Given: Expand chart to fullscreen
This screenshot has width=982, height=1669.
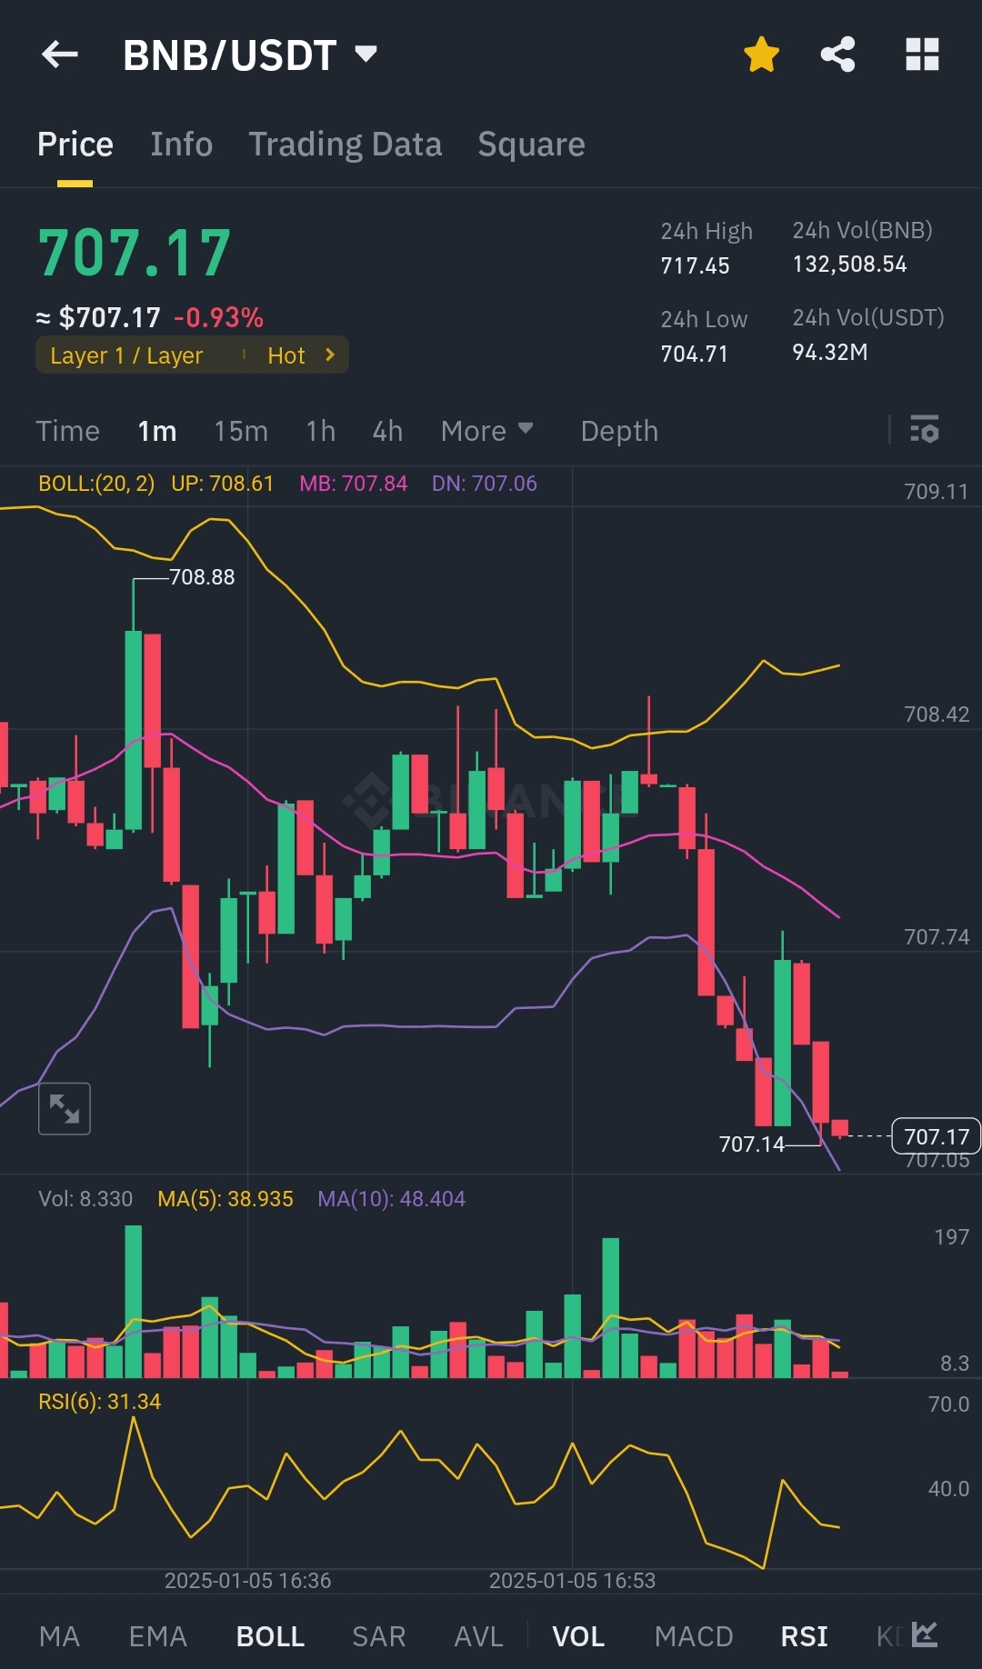Looking at the screenshot, I should click(65, 1108).
